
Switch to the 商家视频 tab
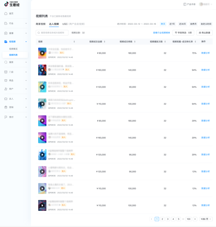(x=41, y=24)
